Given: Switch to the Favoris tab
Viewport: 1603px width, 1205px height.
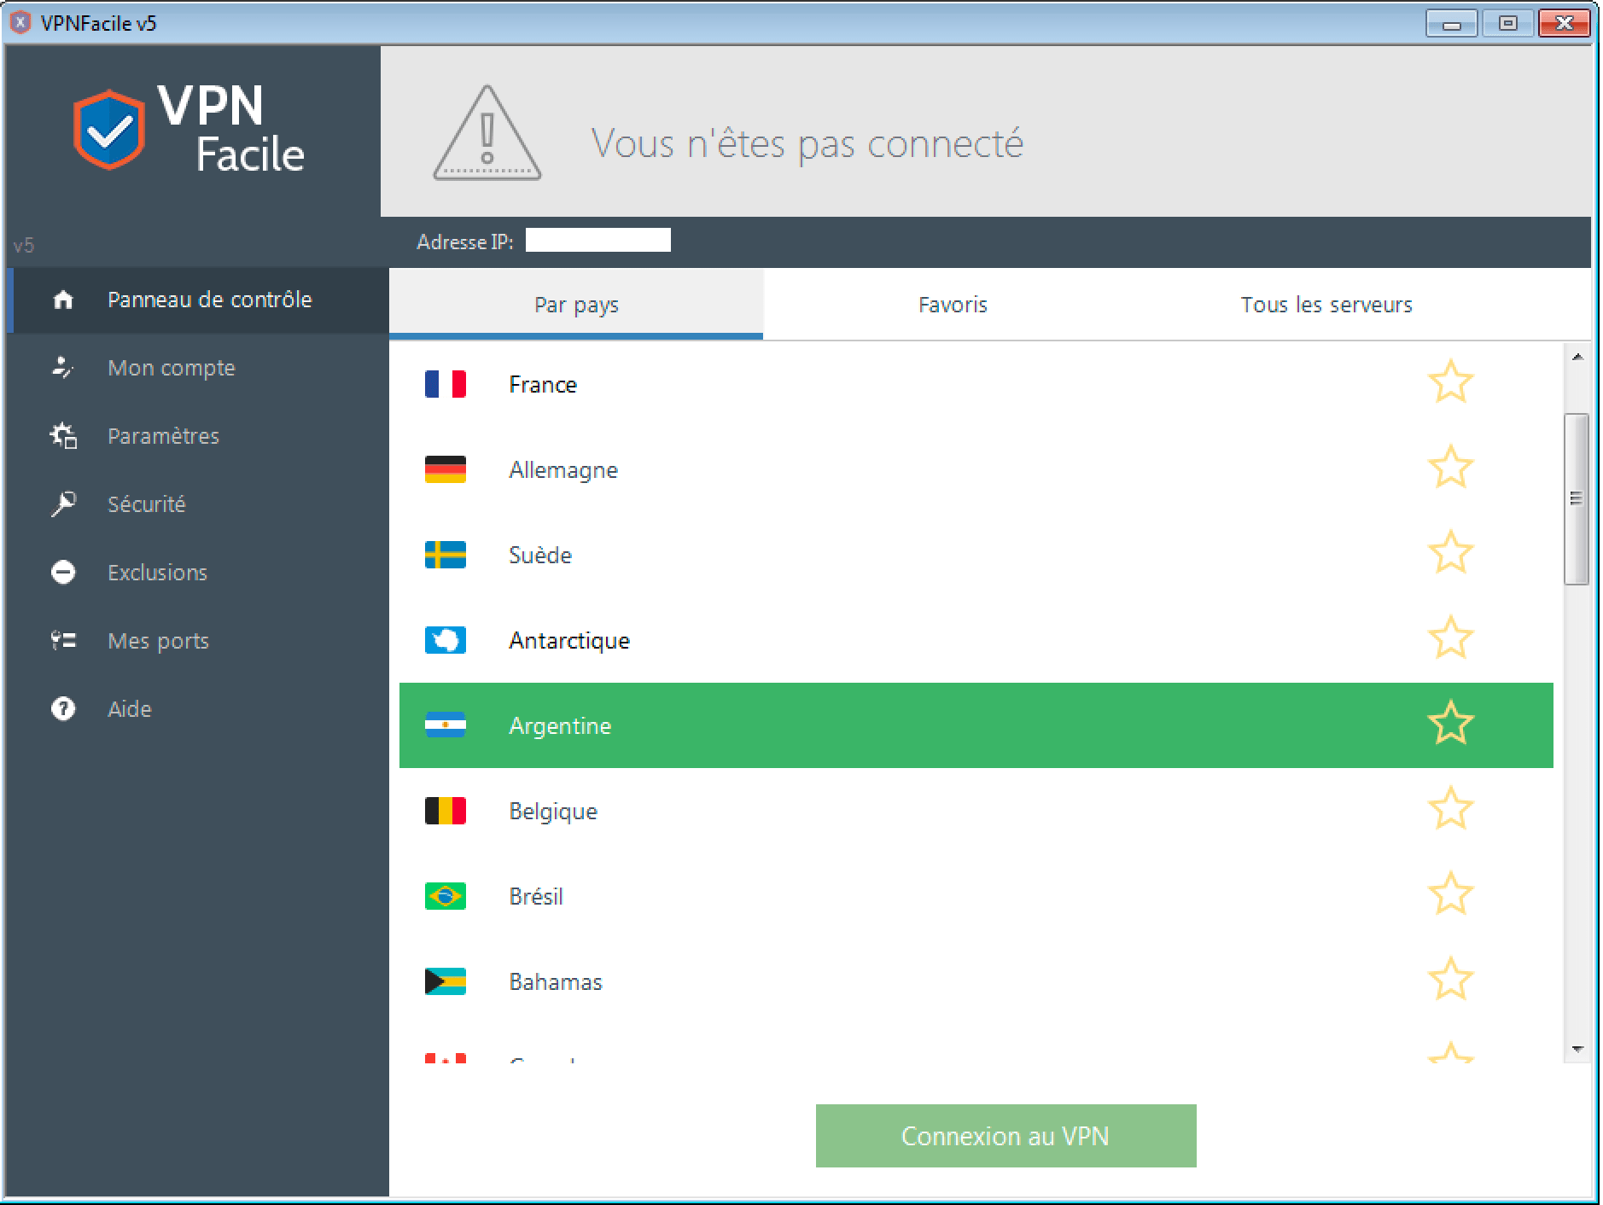Looking at the screenshot, I should (x=952, y=305).
